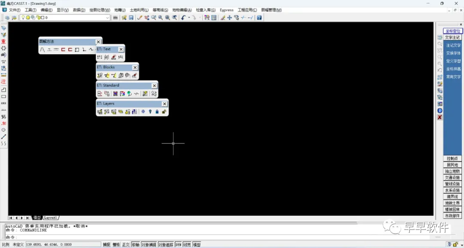Image resolution: width=464 pixels, height=248 pixels.
Task: Toggle 对象追踪 object tracking in status bar
Action: pos(166,245)
